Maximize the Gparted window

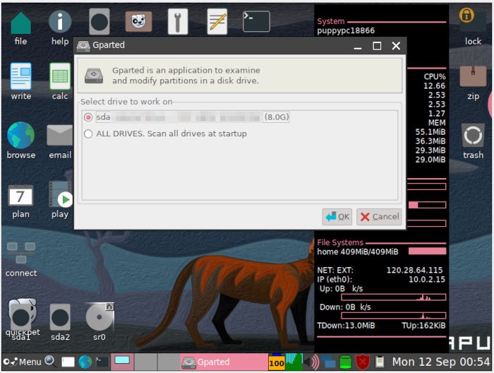click(377, 46)
